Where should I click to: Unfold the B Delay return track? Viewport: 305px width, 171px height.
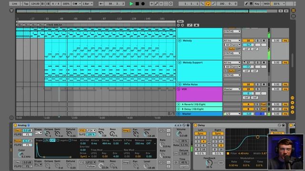point(179,109)
